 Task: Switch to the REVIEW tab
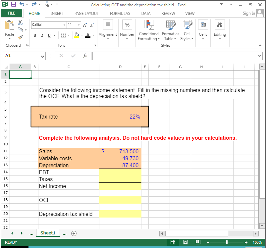coord(168,13)
